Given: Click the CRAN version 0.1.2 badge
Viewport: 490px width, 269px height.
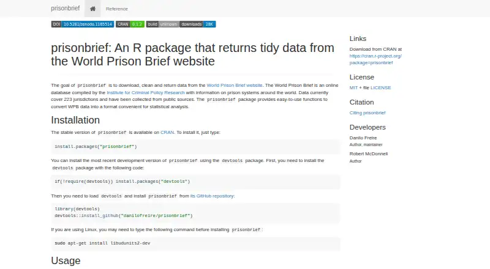Looking at the screenshot, I should pyautogui.click(x=130, y=24).
